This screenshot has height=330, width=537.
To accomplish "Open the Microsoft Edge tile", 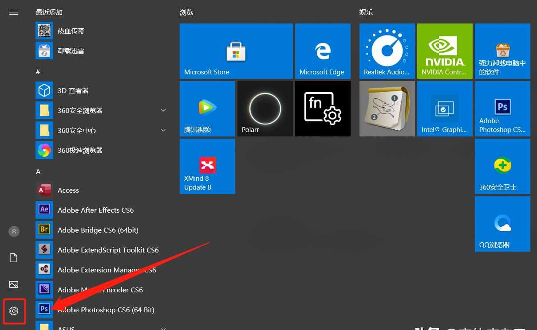I will [x=323, y=51].
